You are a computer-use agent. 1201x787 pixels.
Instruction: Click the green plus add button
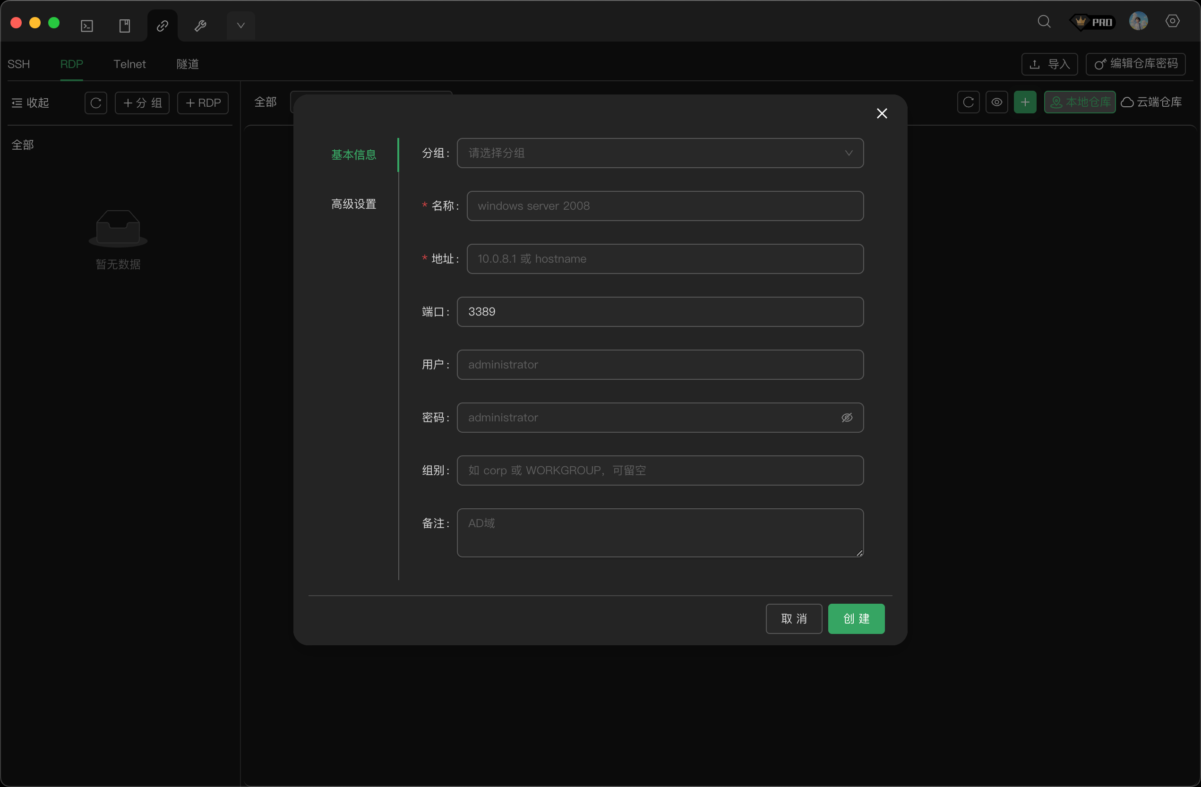[1024, 103]
